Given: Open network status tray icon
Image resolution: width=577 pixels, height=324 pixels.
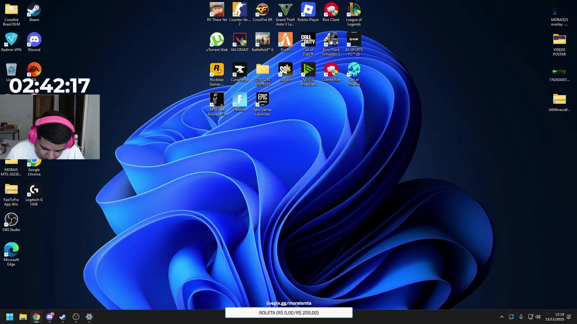Looking at the screenshot, I should coord(531,317).
